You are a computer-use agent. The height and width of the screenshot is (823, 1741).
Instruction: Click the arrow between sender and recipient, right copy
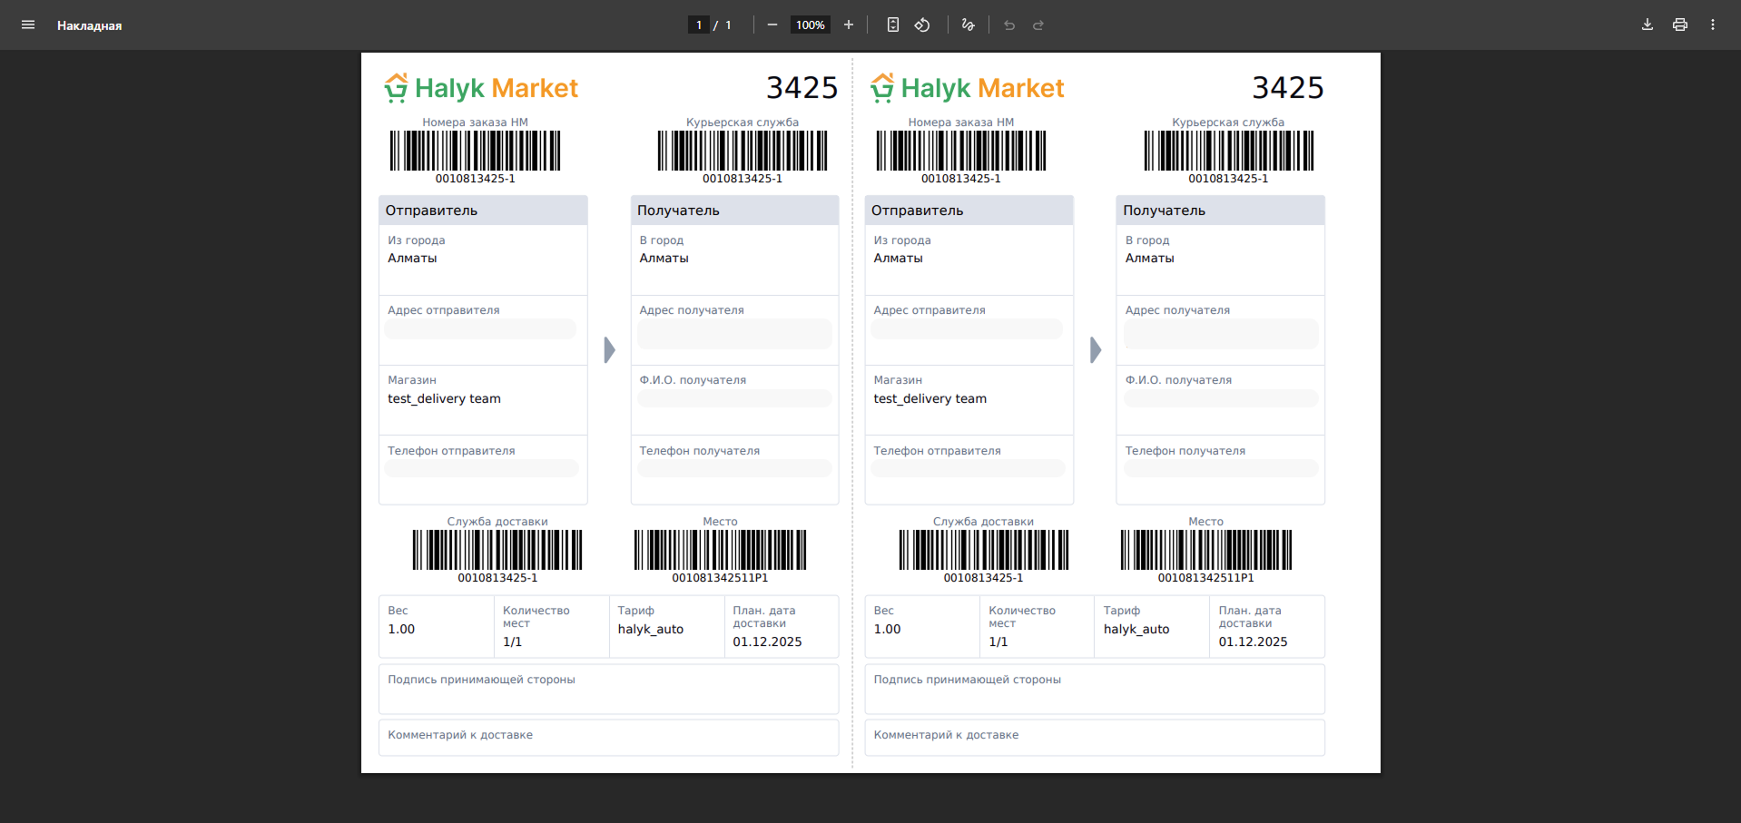1095,349
